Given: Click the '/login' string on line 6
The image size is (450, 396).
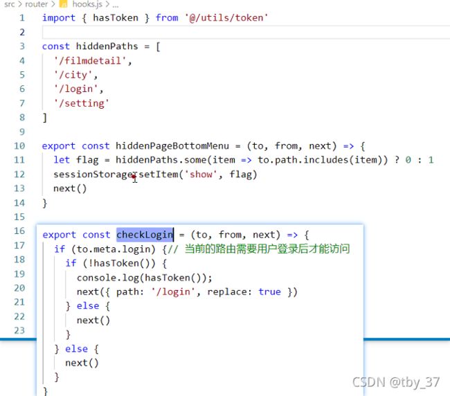Looking at the screenshot, I should pyautogui.click(x=76, y=89).
